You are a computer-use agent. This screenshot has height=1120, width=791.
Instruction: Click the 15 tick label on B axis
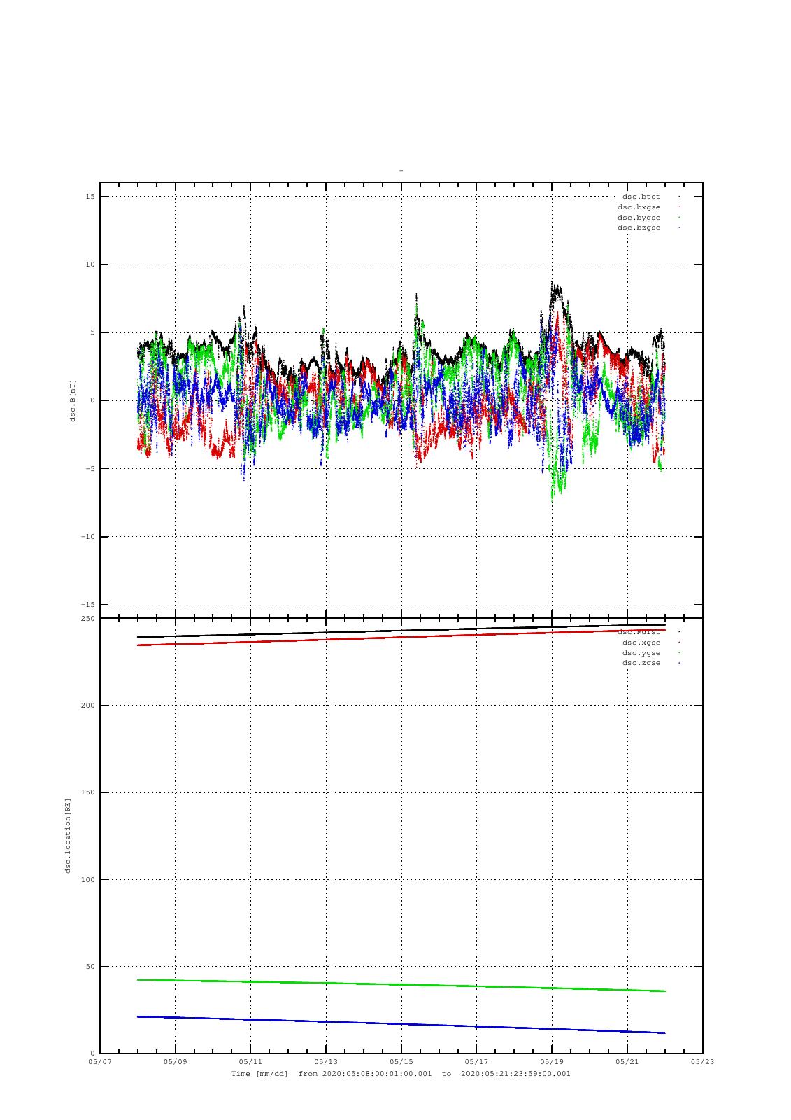click(x=90, y=197)
